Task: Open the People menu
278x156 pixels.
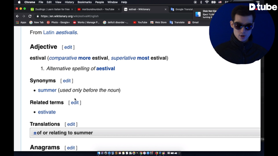Action: (x=99, y=2)
